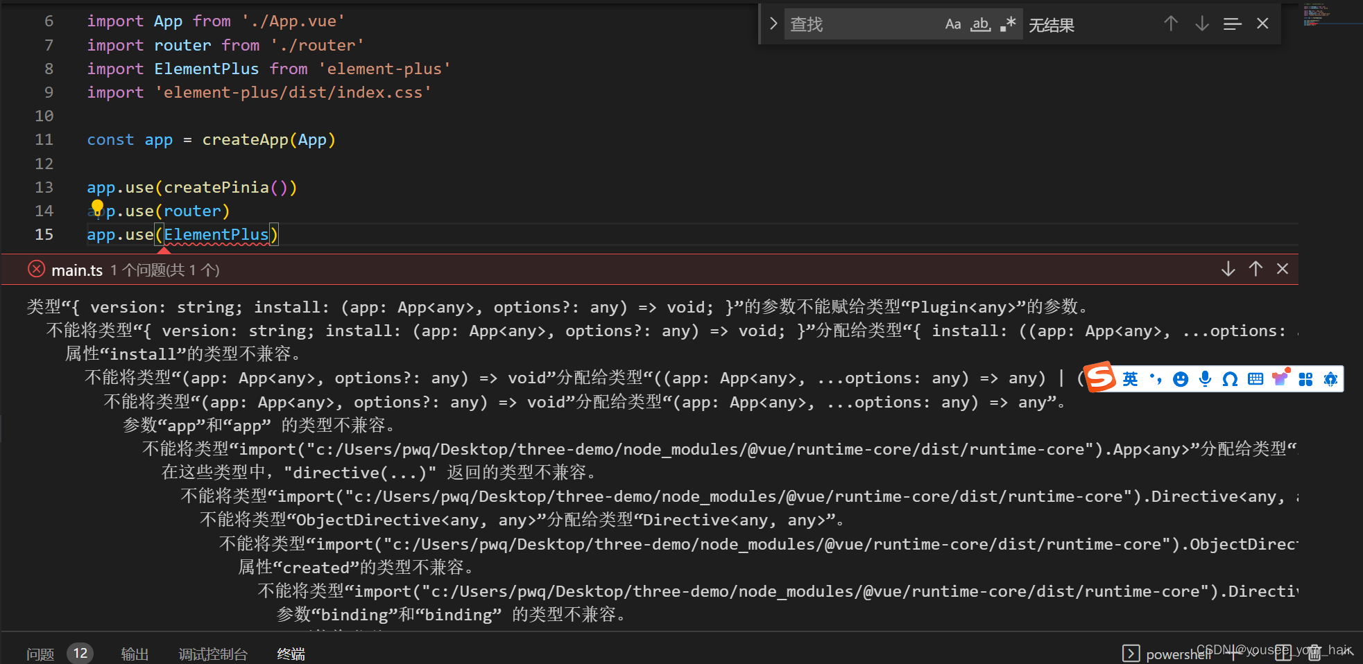Viewport: 1363px width, 664px height.
Task: Navigate to next problem with down arrow
Action: [x=1228, y=269]
